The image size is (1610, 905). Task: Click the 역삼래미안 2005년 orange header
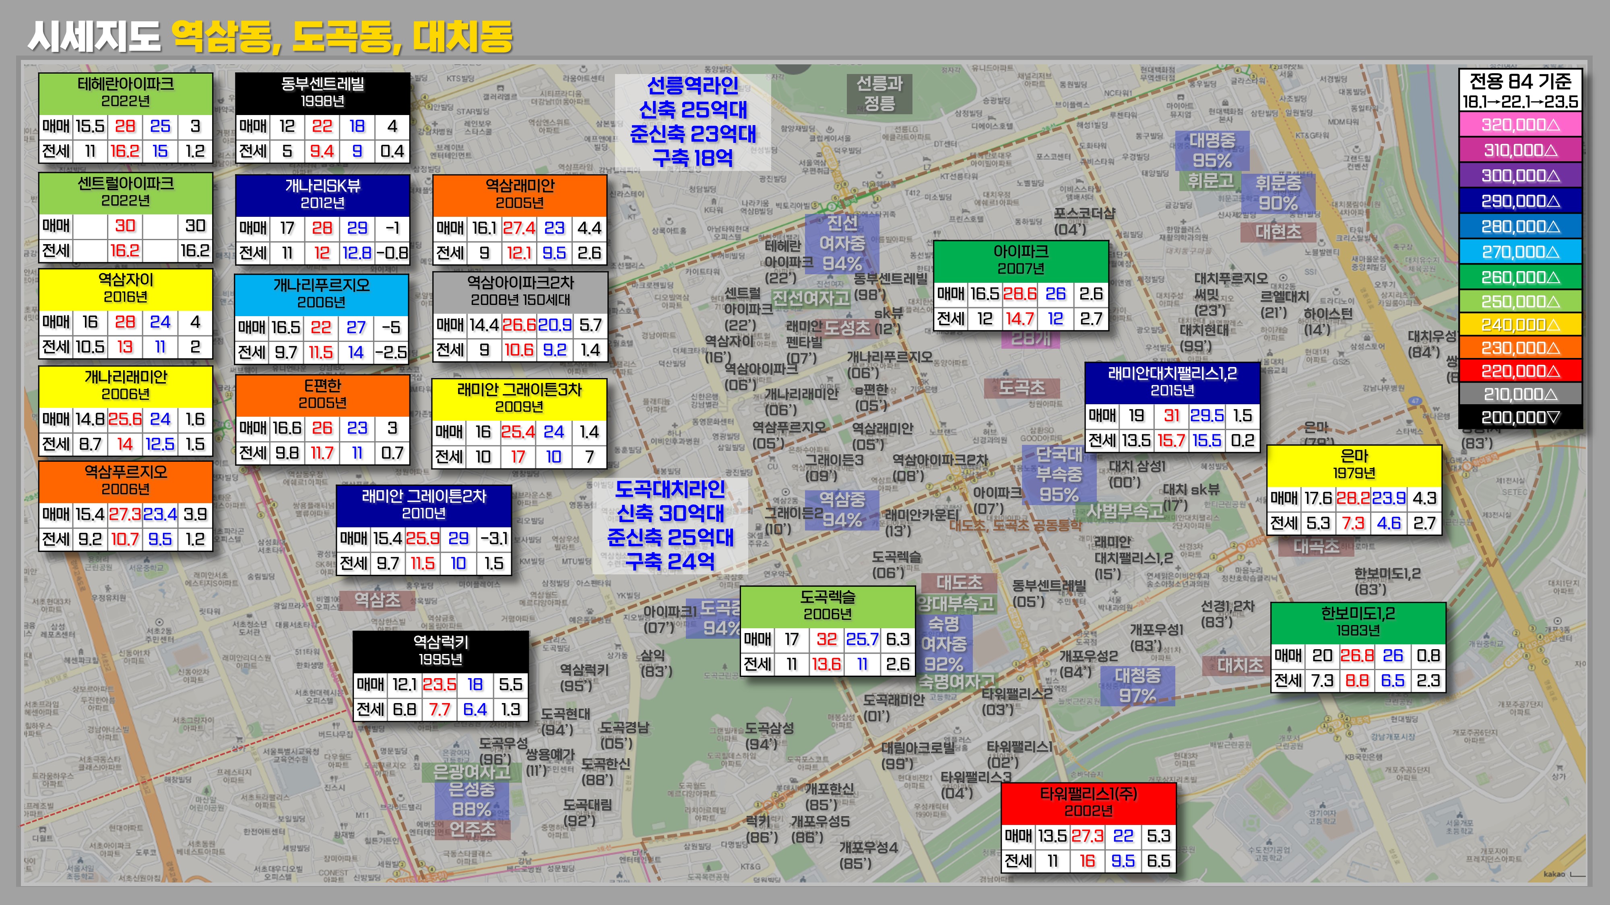(519, 194)
